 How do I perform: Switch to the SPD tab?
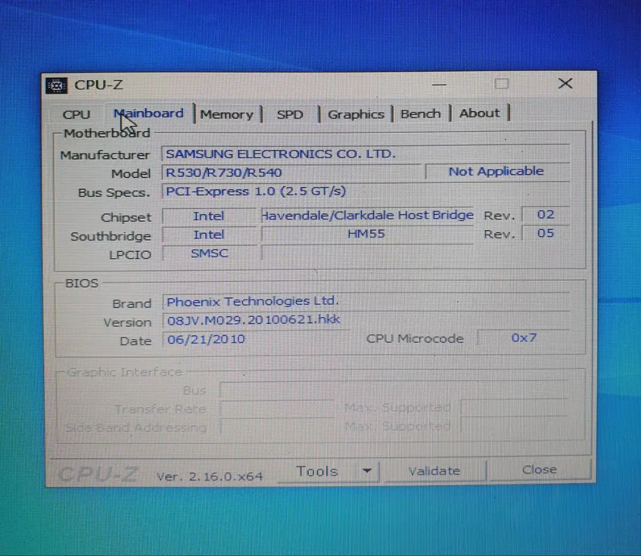290,114
